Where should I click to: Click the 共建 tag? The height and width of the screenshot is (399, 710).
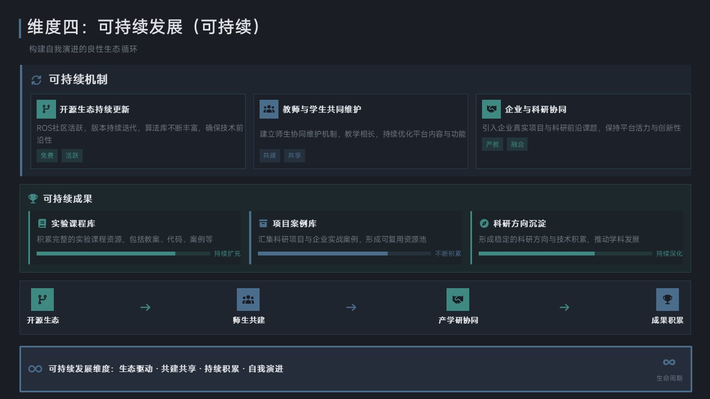(270, 156)
